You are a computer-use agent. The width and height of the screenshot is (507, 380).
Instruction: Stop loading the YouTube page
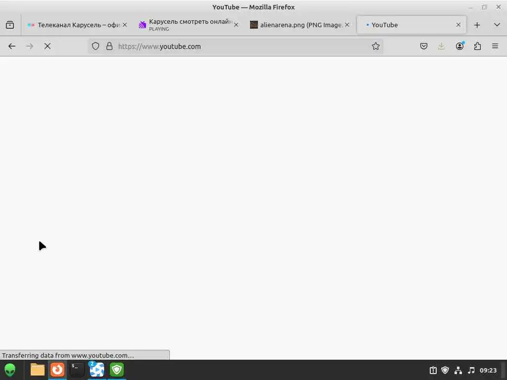click(48, 46)
